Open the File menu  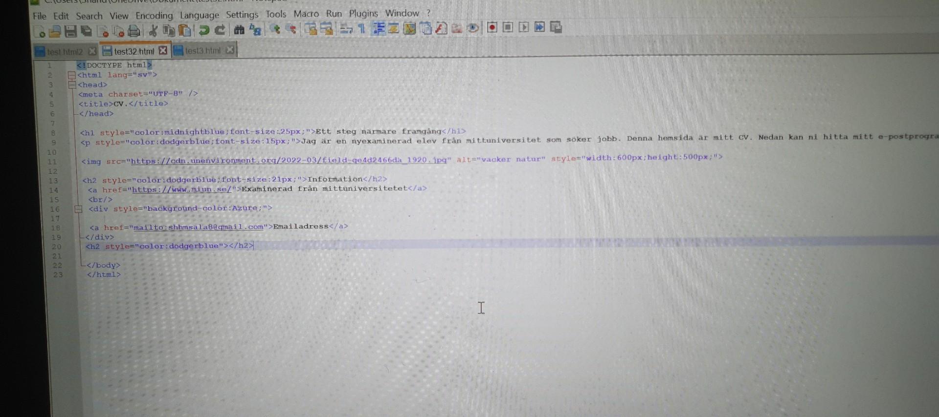pos(40,16)
